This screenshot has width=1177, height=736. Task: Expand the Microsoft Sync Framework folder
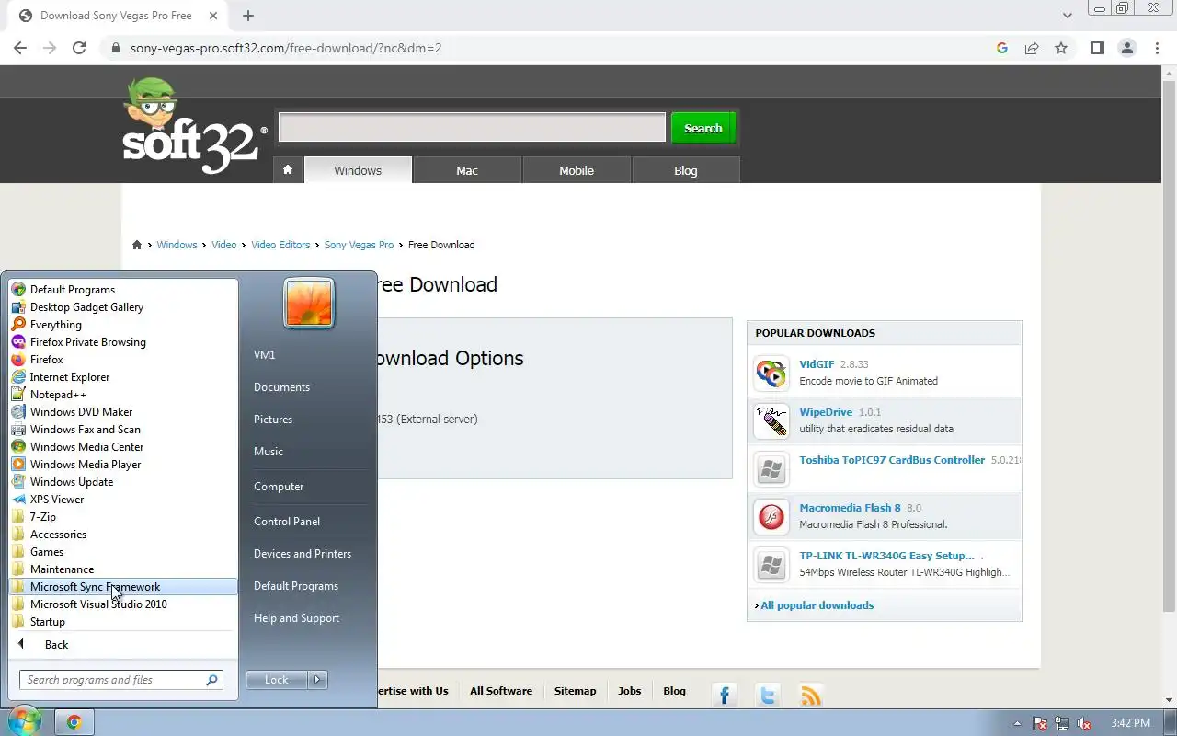click(123, 587)
